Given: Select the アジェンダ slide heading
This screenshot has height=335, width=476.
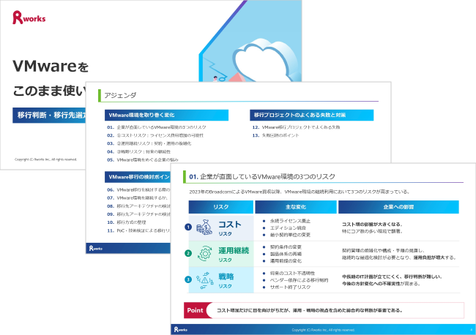Looking at the screenshot, I should (x=120, y=96).
